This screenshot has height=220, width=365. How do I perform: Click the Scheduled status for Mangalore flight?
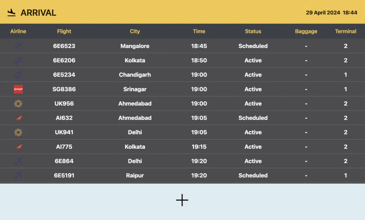[x=253, y=46]
